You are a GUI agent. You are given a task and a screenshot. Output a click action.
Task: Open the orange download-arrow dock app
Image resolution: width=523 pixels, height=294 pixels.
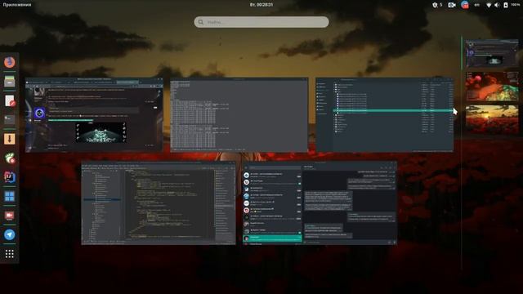coord(9,139)
